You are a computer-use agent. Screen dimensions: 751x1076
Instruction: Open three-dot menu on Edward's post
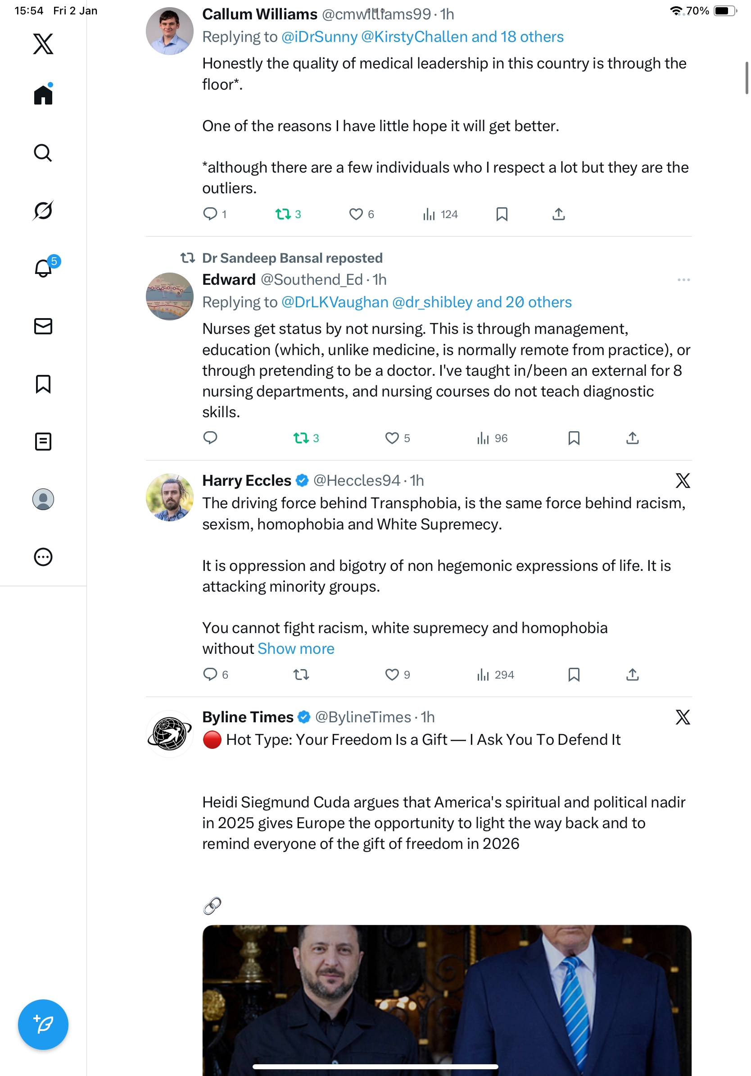[x=683, y=280]
